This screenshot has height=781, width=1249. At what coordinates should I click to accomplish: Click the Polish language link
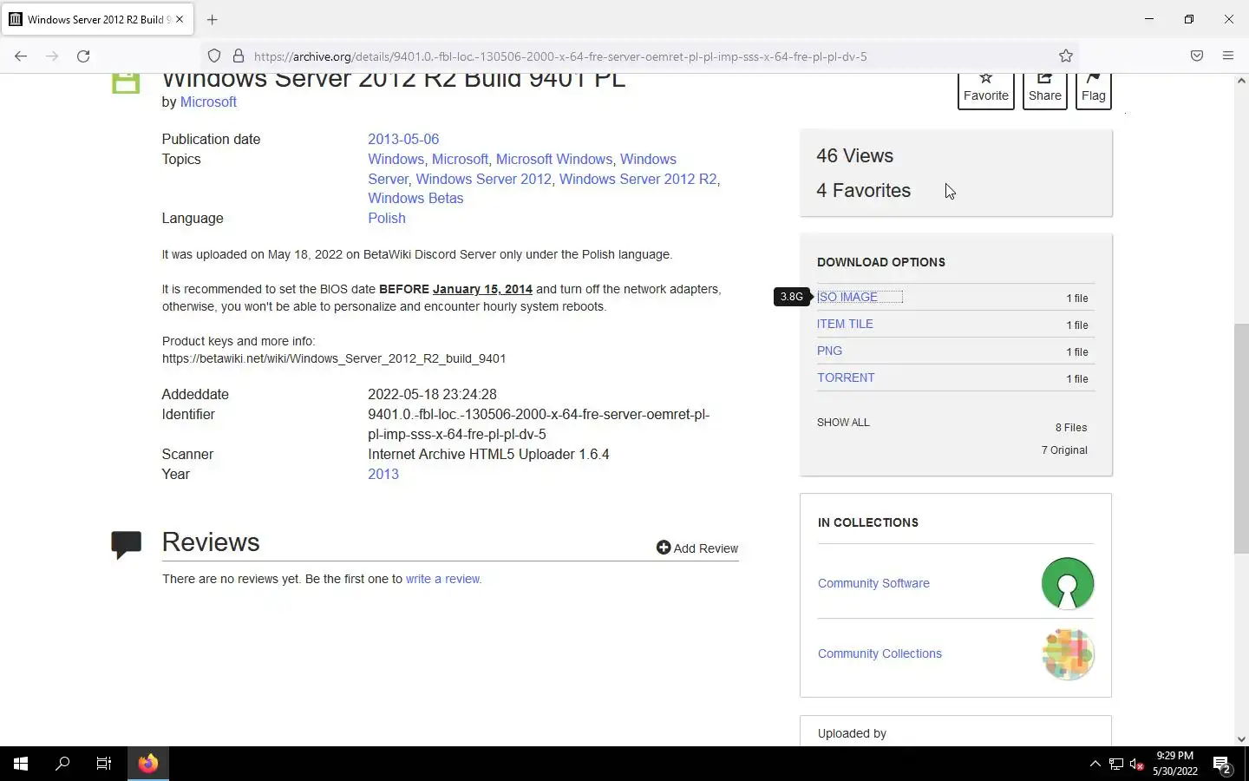387,219
